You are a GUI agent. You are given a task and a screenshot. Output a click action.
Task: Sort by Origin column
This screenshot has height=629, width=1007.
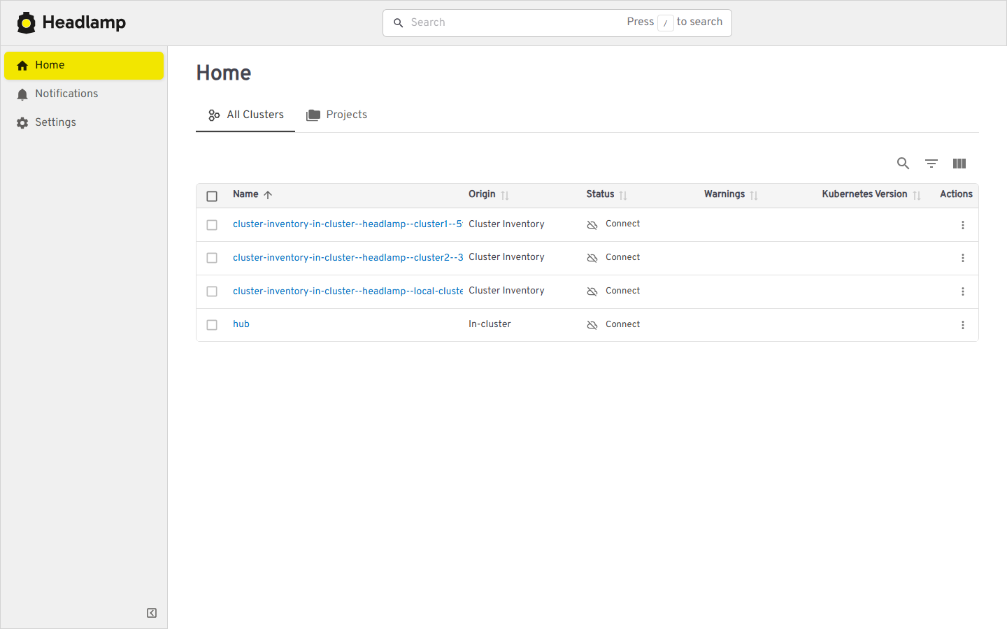click(x=505, y=196)
